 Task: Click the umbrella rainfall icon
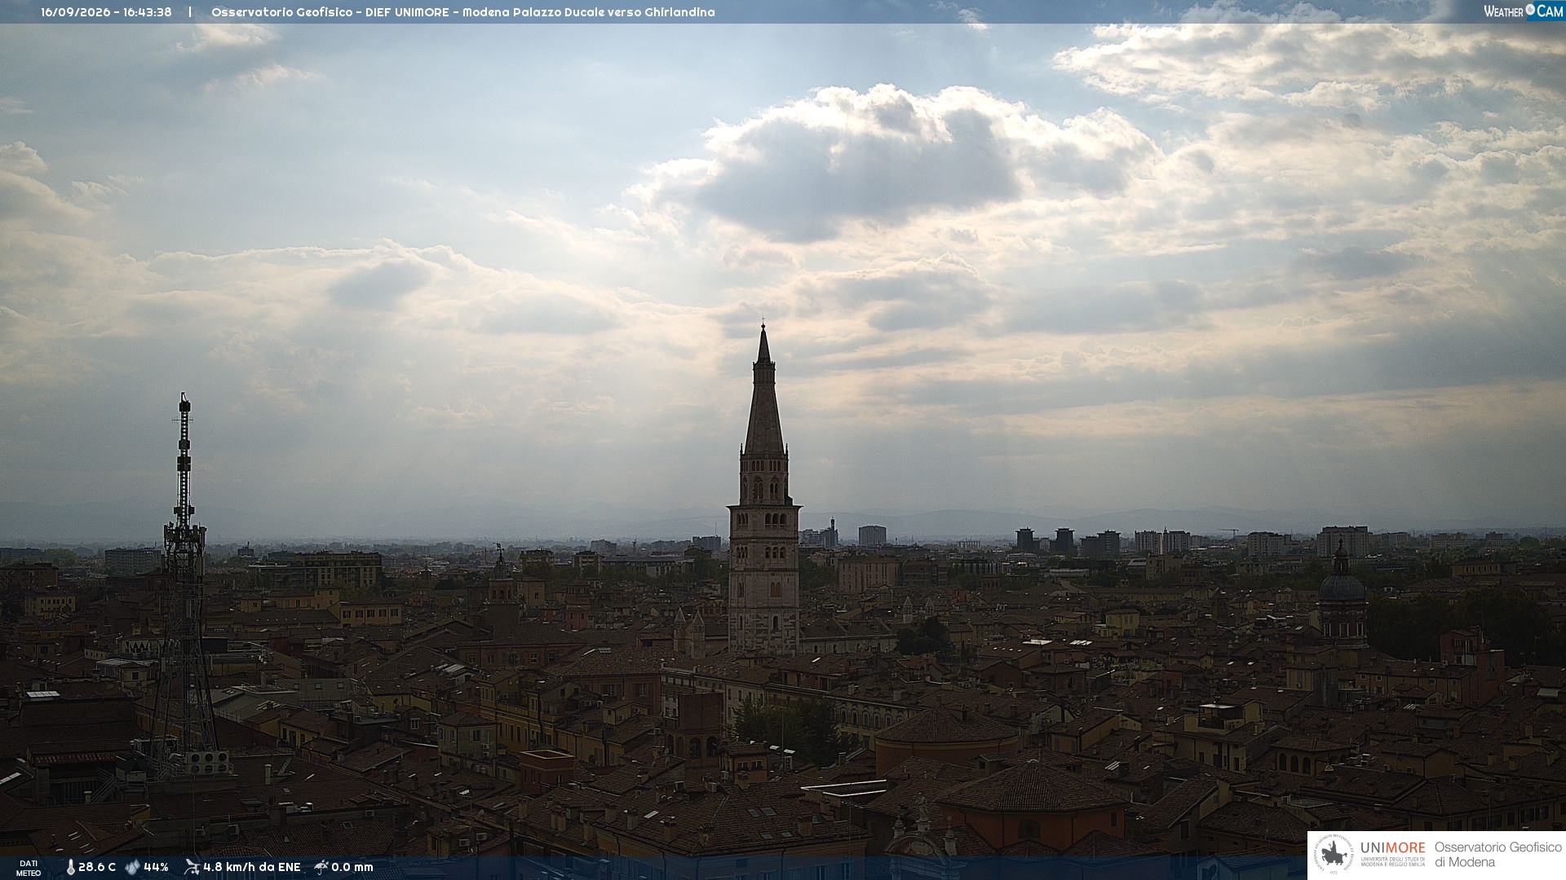321,867
